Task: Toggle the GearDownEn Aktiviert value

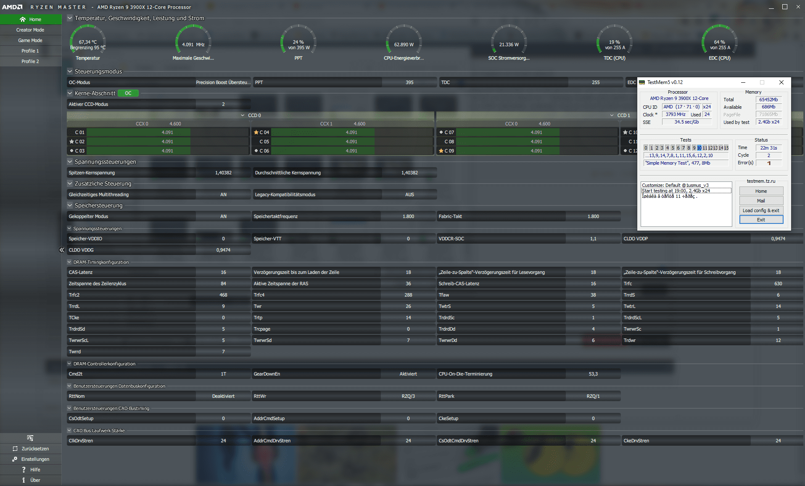Action: point(408,374)
